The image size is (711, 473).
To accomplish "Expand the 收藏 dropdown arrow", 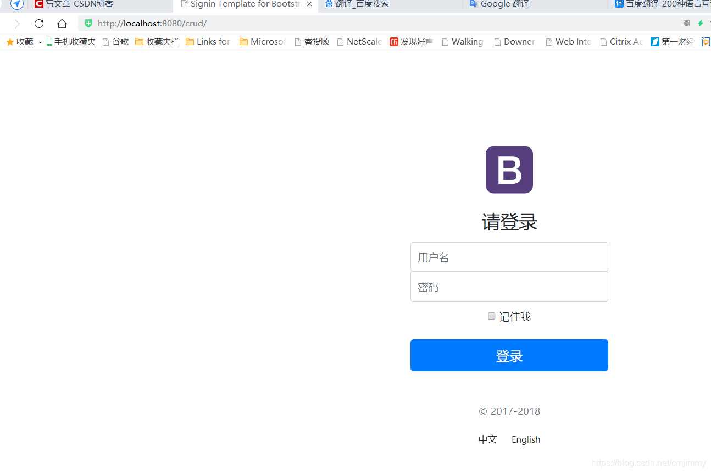I will pyautogui.click(x=40, y=42).
